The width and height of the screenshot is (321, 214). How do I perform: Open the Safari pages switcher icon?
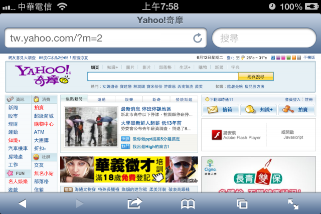[x=242, y=204]
